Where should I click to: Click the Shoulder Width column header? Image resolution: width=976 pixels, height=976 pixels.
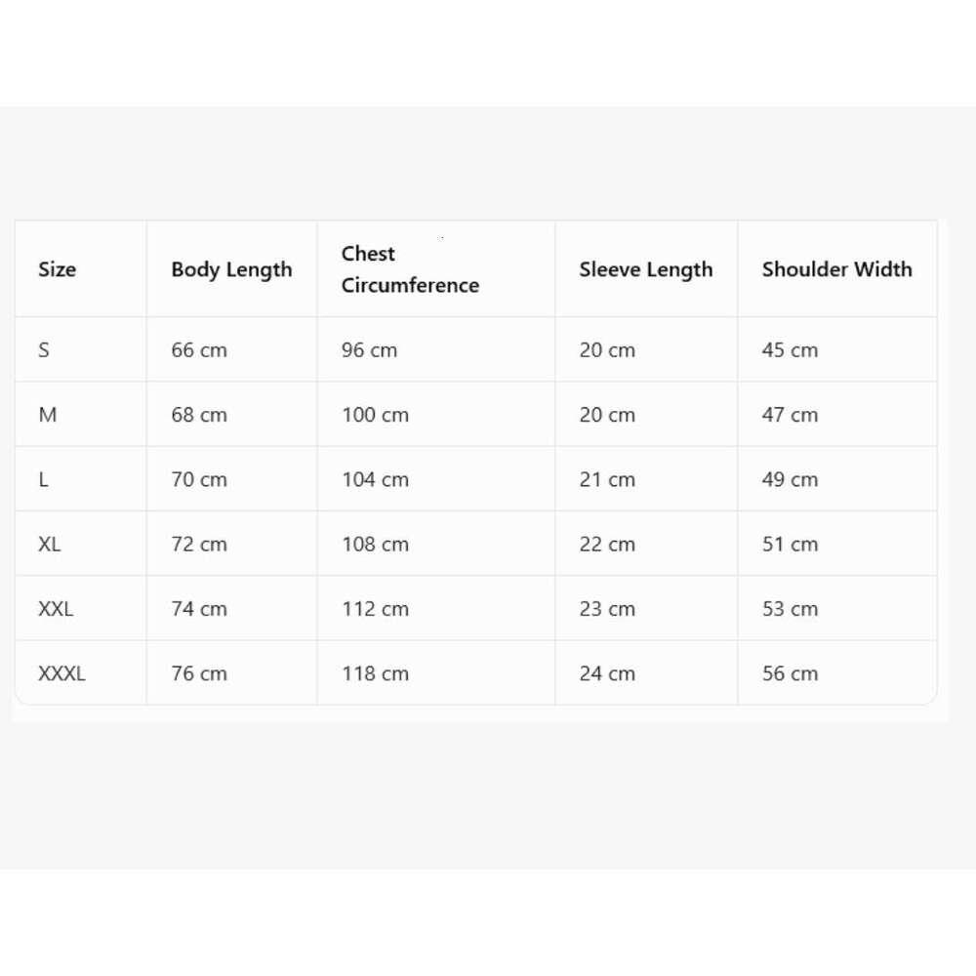pos(836,269)
